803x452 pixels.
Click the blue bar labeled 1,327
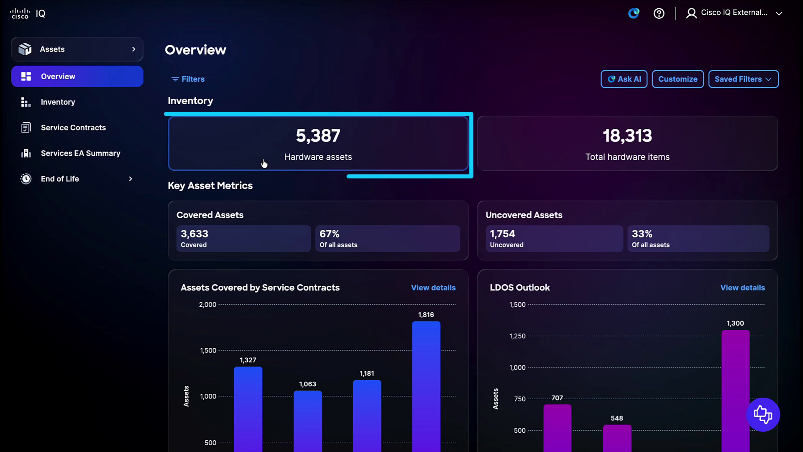point(248,409)
